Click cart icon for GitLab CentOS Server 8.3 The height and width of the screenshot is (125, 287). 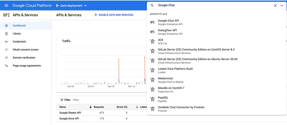pyautogui.click(x=152, y=51)
